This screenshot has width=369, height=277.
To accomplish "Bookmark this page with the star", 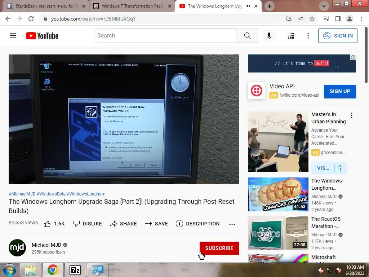I will click(x=312, y=19).
